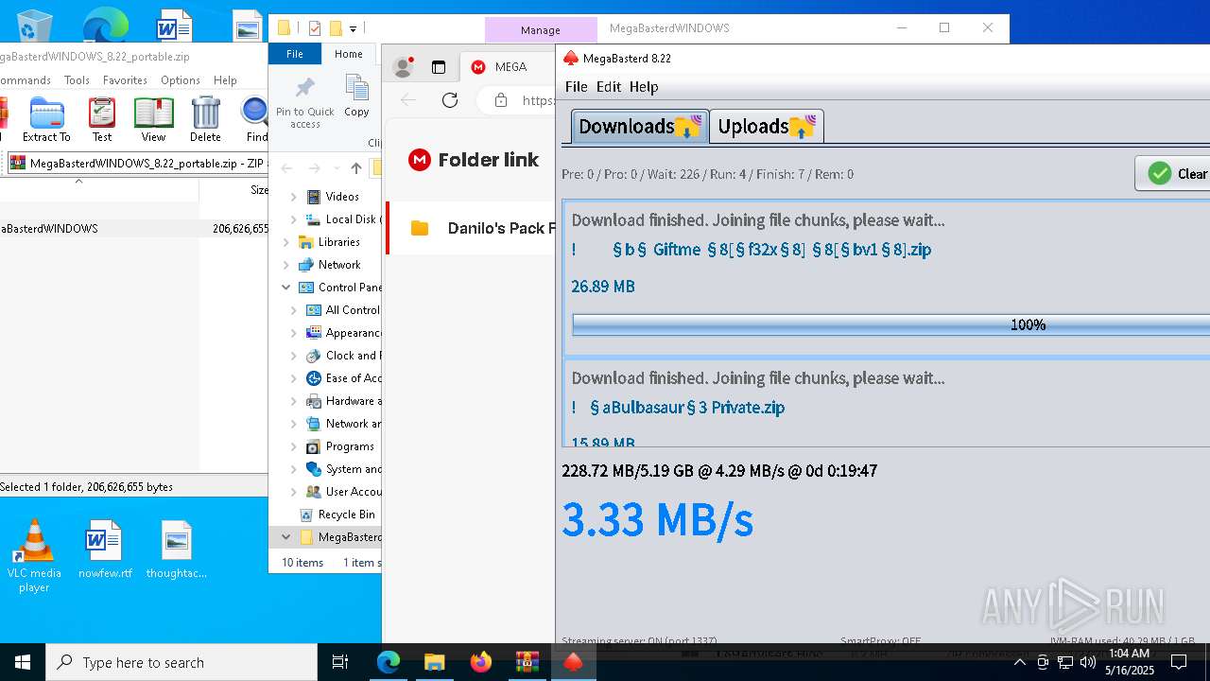This screenshot has height=681, width=1210.
Task: Click the browser profile avatar icon
Action: [x=404, y=67]
